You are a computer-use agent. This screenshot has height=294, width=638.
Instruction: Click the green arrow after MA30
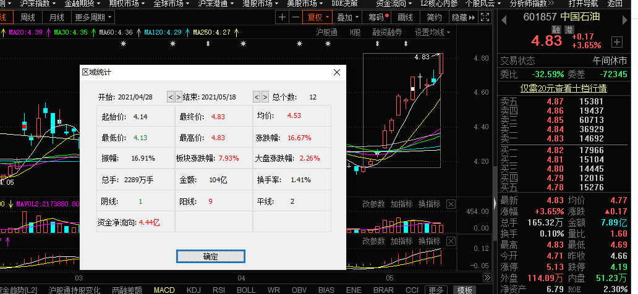click(93, 32)
